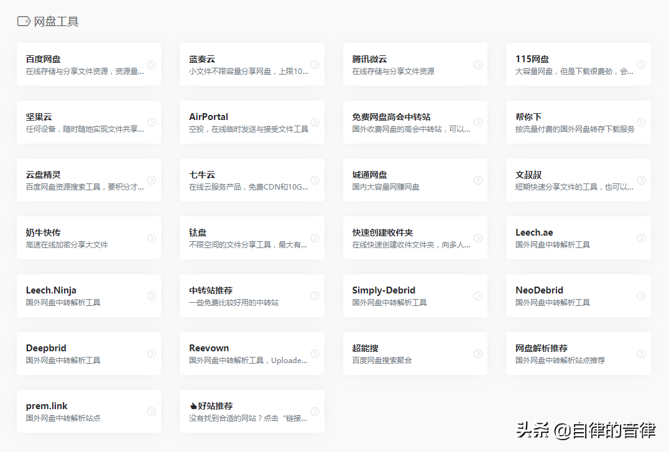Click the arrow icon on 网盘解析推荐 card
Viewport: 669px width, 452px height.
(x=641, y=354)
